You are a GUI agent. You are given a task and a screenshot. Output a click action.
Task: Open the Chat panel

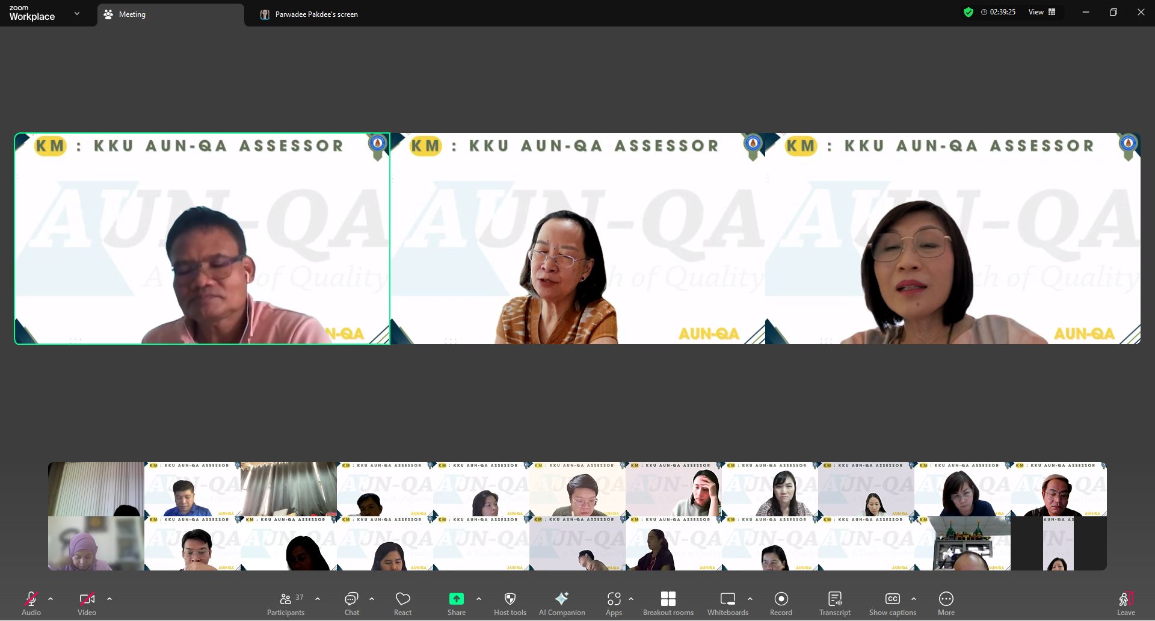351,603
